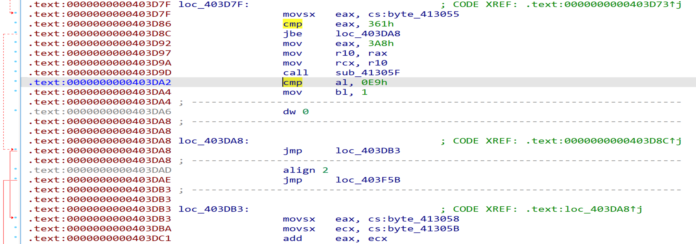Click the jmp mnemonic on line 403DAE
696x244 pixels.
[292, 180]
